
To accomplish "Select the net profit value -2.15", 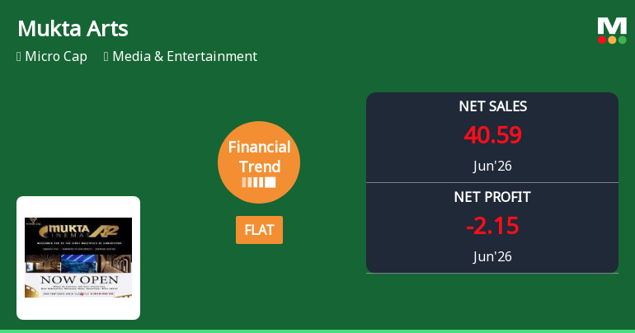I will pos(492,225).
